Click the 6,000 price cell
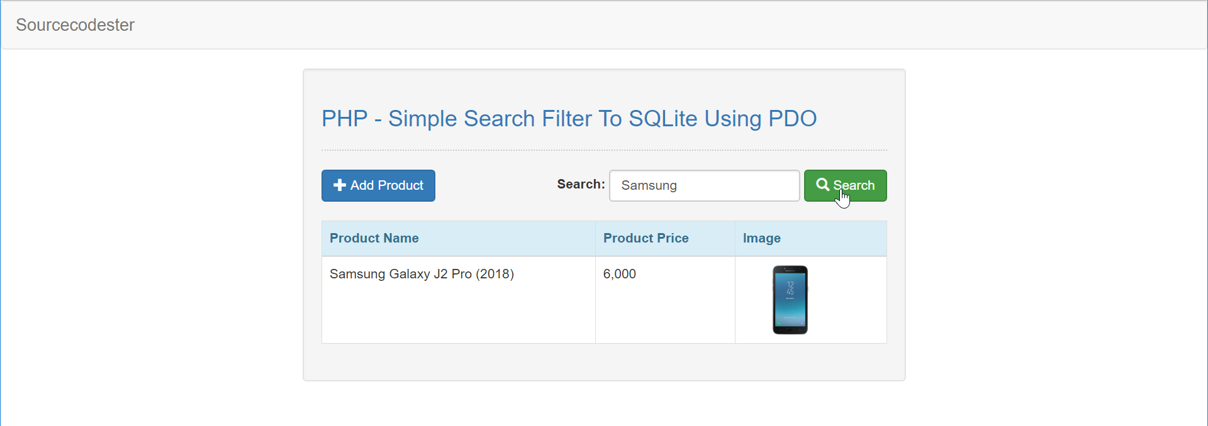This screenshot has width=1208, height=426. (665, 300)
